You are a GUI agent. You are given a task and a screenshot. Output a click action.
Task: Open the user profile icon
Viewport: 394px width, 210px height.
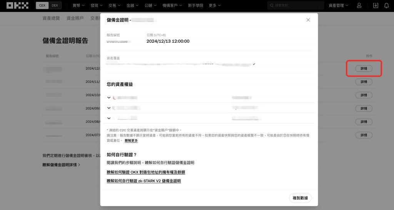pyautogui.click(x=359, y=6)
